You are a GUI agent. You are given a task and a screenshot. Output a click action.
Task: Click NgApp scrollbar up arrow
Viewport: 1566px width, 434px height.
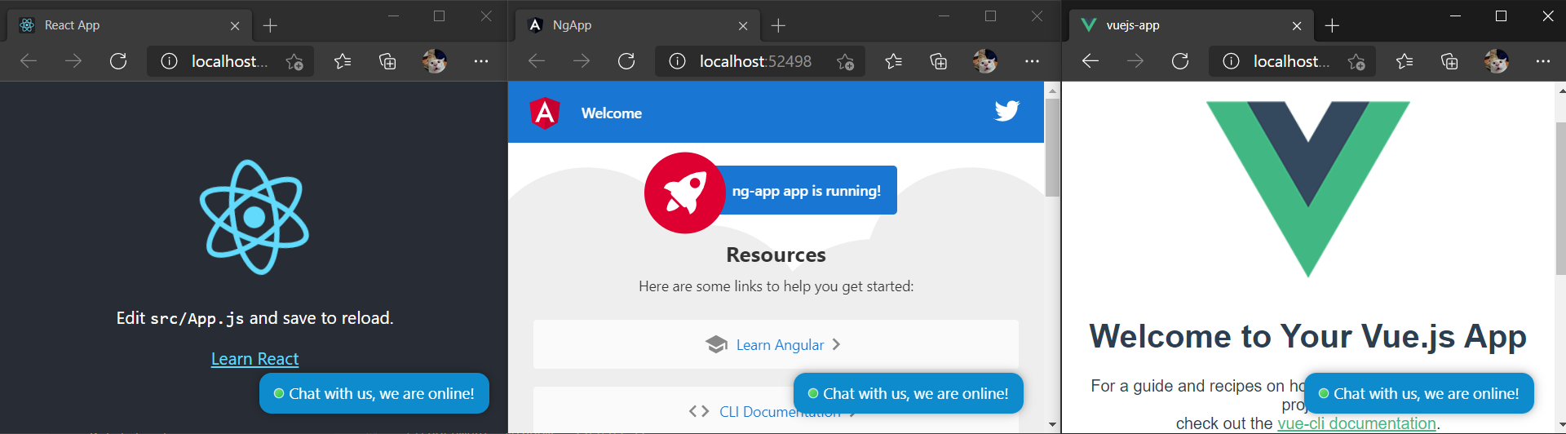click(1052, 90)
